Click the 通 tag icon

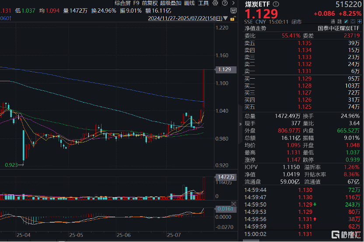(x=333, y=21)
